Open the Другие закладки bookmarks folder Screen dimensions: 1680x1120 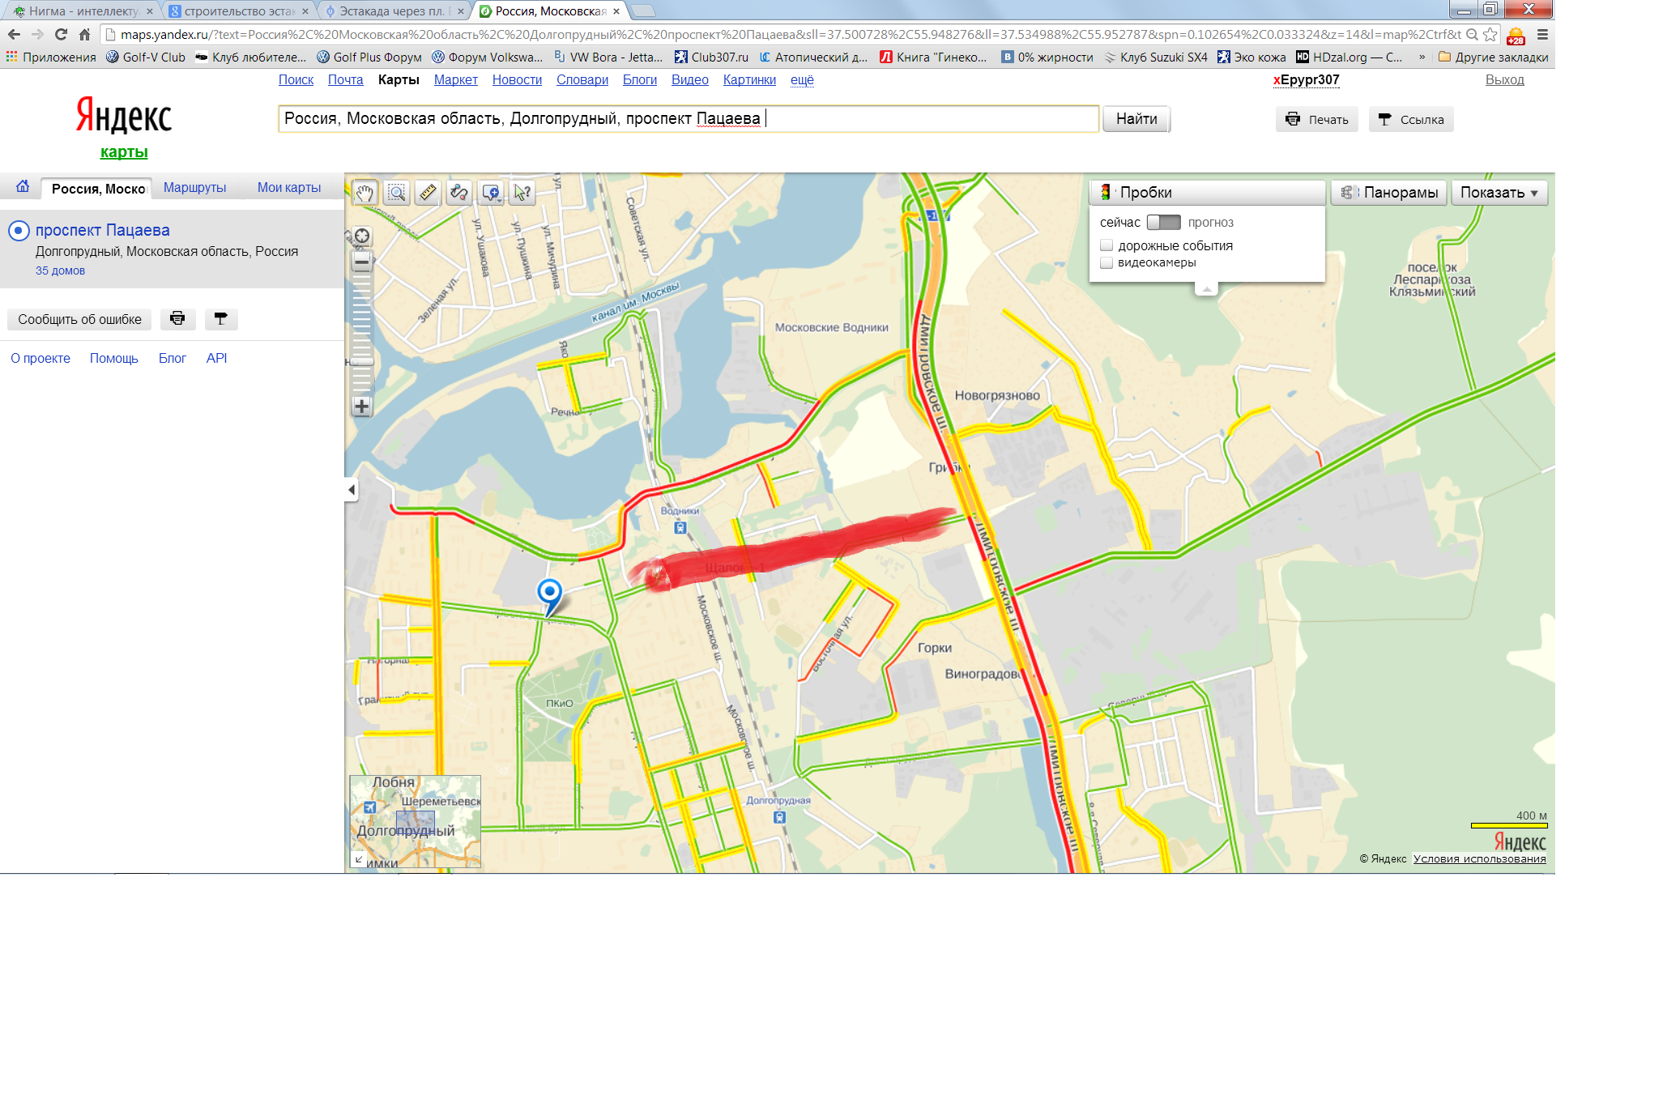[1493, 57]
